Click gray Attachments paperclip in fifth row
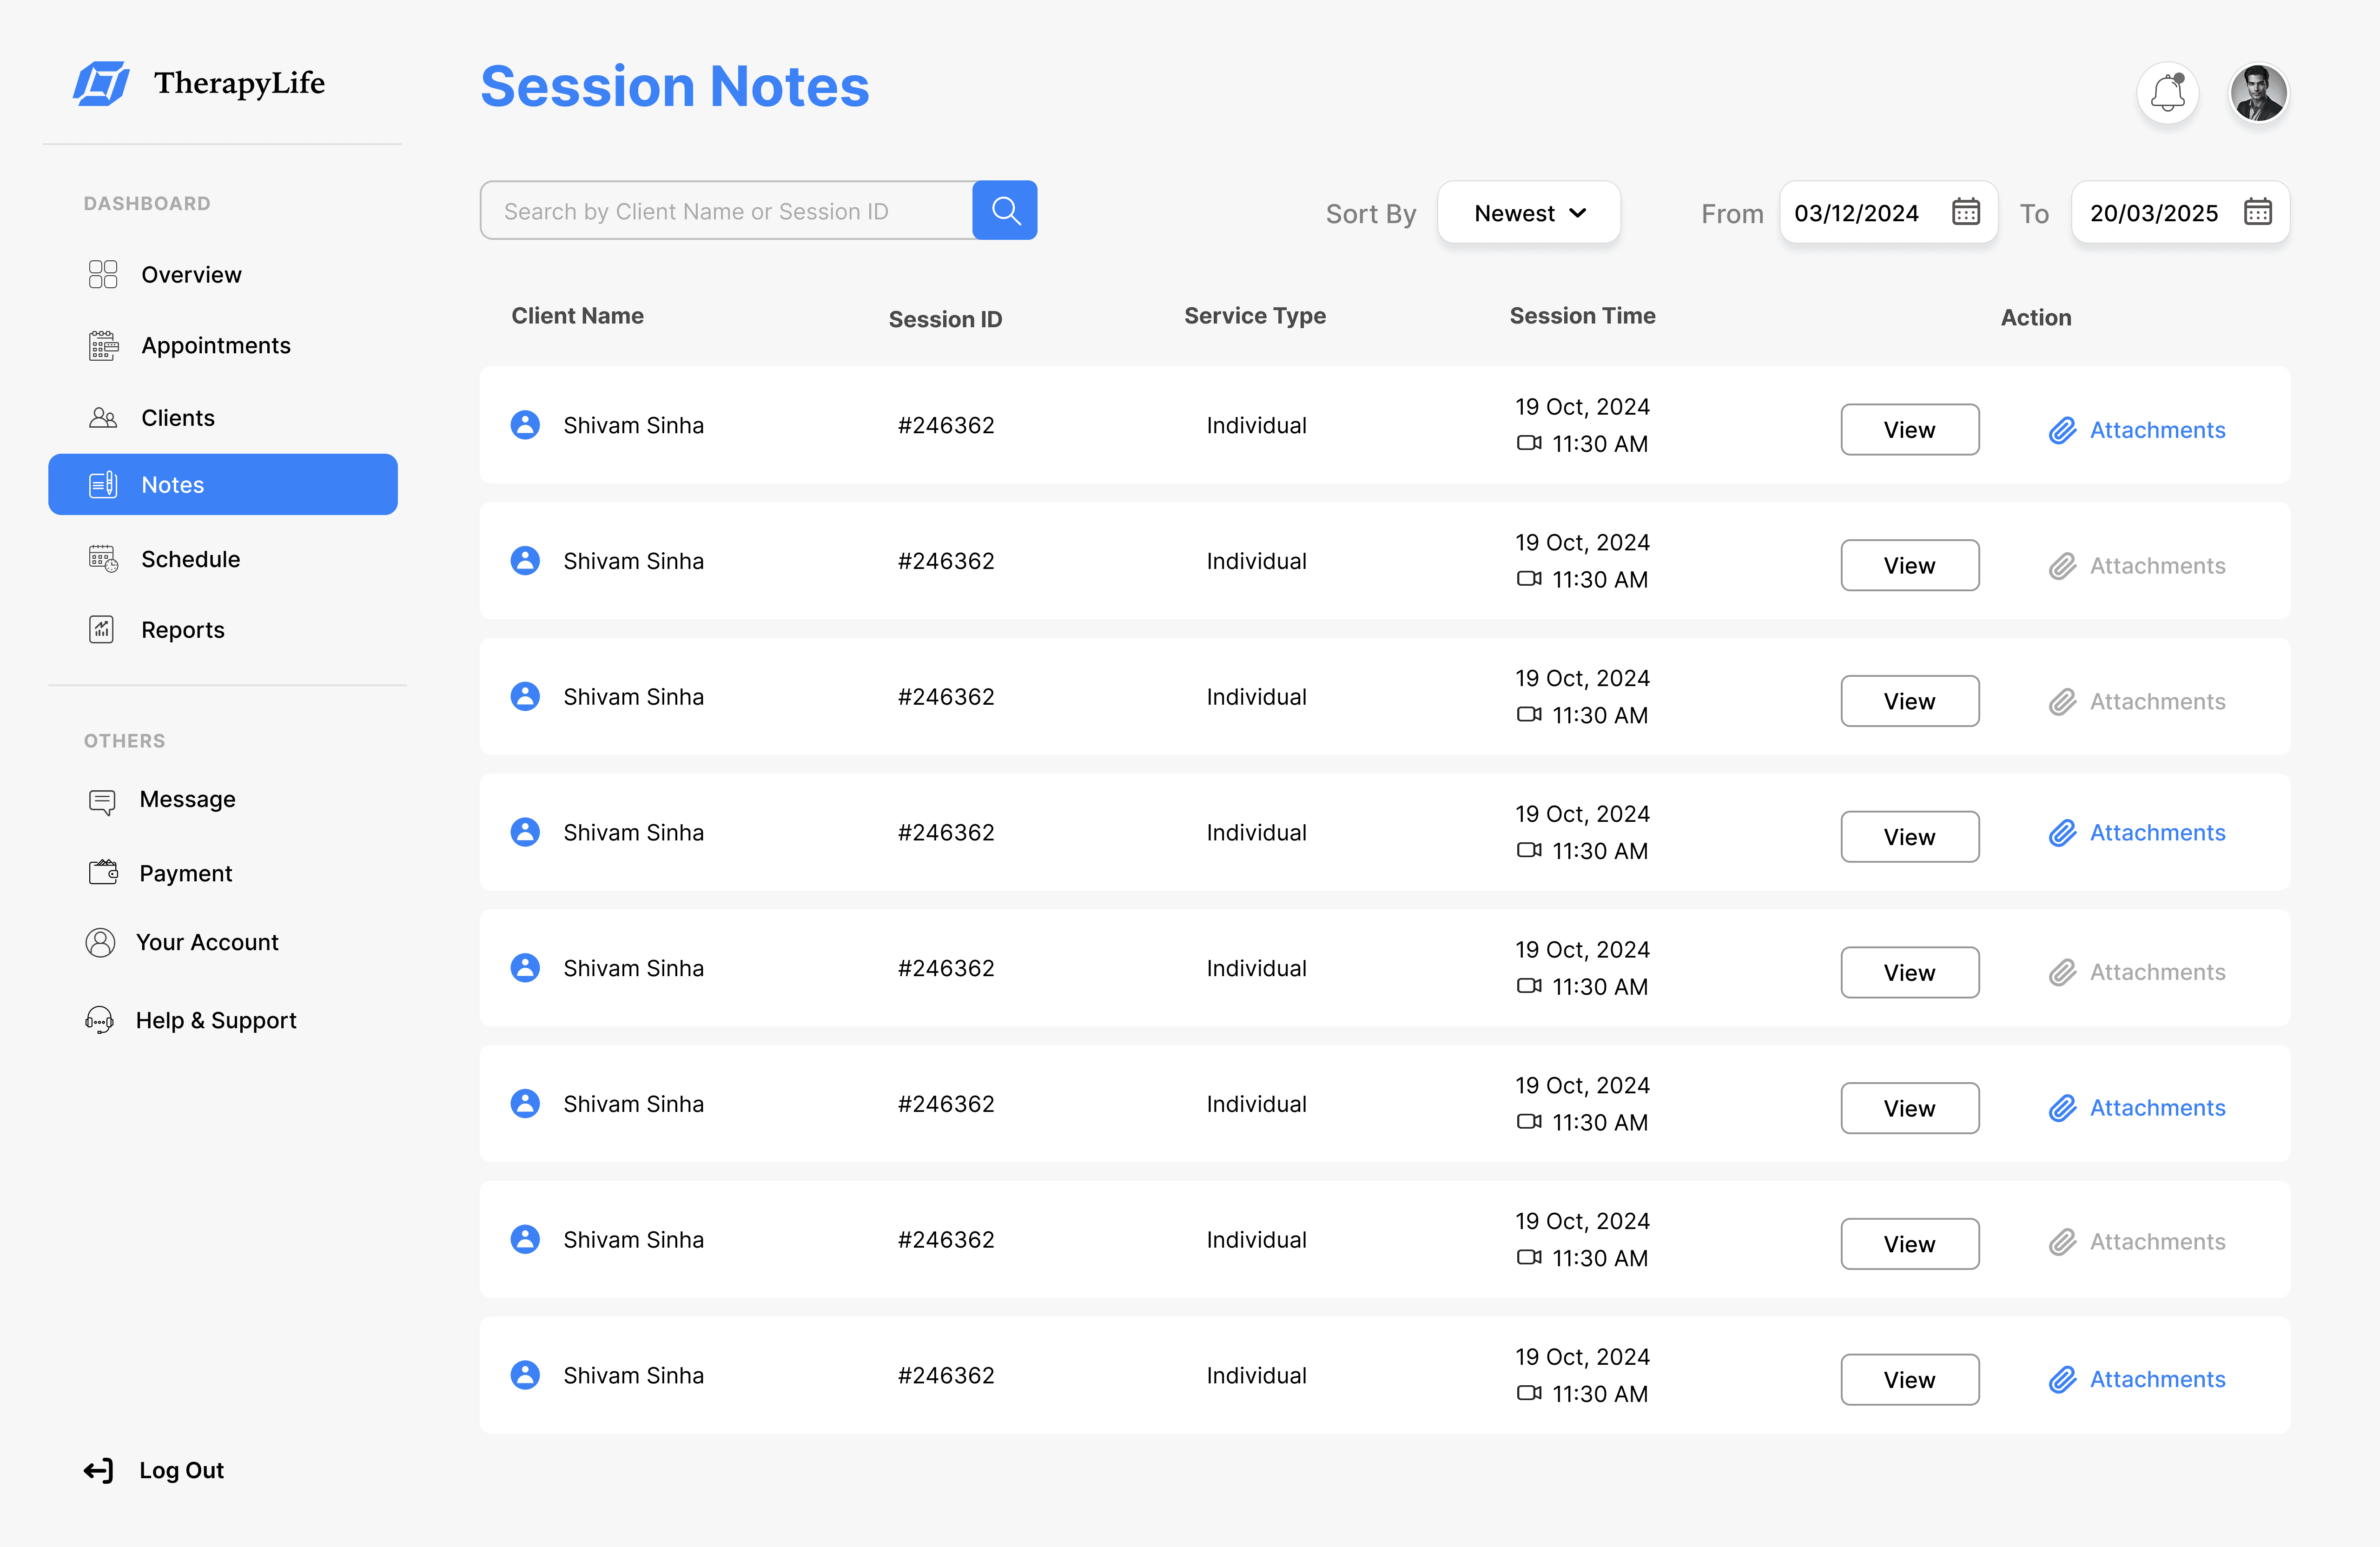The height and width of the screenshot is (1547, 2380). (x=2062, y=973)
